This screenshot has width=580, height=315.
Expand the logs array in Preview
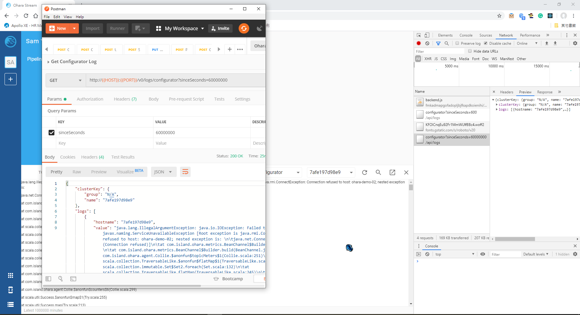tap(497, 110)
